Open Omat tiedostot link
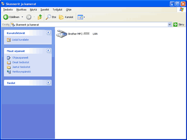This screenshot has width=187, height=140. (21, 63)
